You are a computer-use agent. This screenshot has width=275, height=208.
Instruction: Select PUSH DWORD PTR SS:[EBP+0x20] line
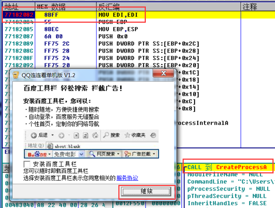click(149, 65)
